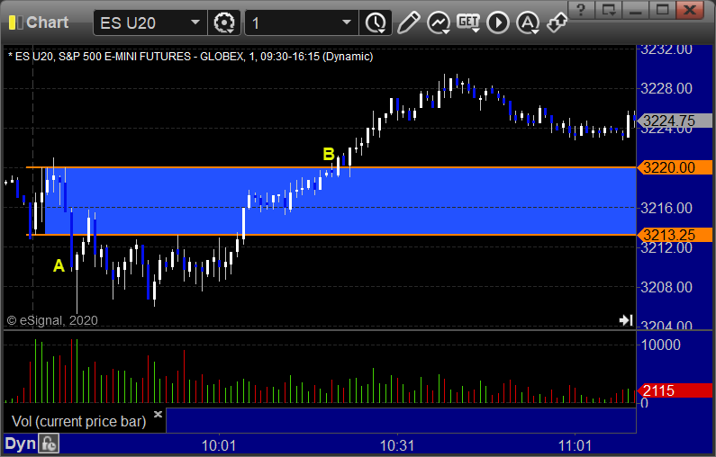Open the alerts circled-A icon
The width and height of the screenshot is (716, 457).
(x=528, y=22)
